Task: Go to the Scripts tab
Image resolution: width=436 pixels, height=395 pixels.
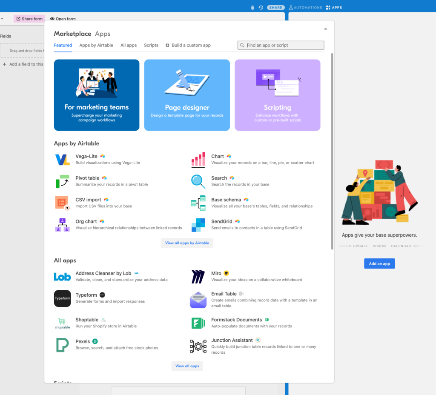Action: pos(151,45)
